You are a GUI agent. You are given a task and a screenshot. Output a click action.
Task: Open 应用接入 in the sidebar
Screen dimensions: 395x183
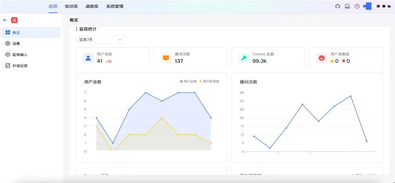[x=30, y=54]
